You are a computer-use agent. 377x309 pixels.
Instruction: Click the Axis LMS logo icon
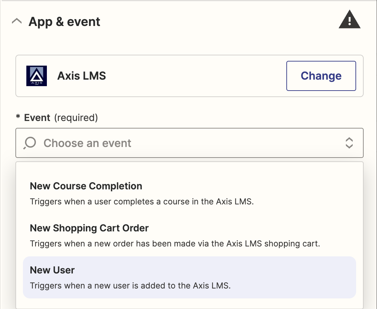37,76
